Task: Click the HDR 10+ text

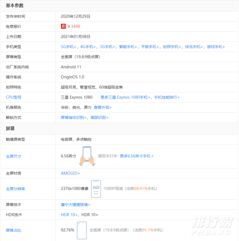Action: point(90,215)
